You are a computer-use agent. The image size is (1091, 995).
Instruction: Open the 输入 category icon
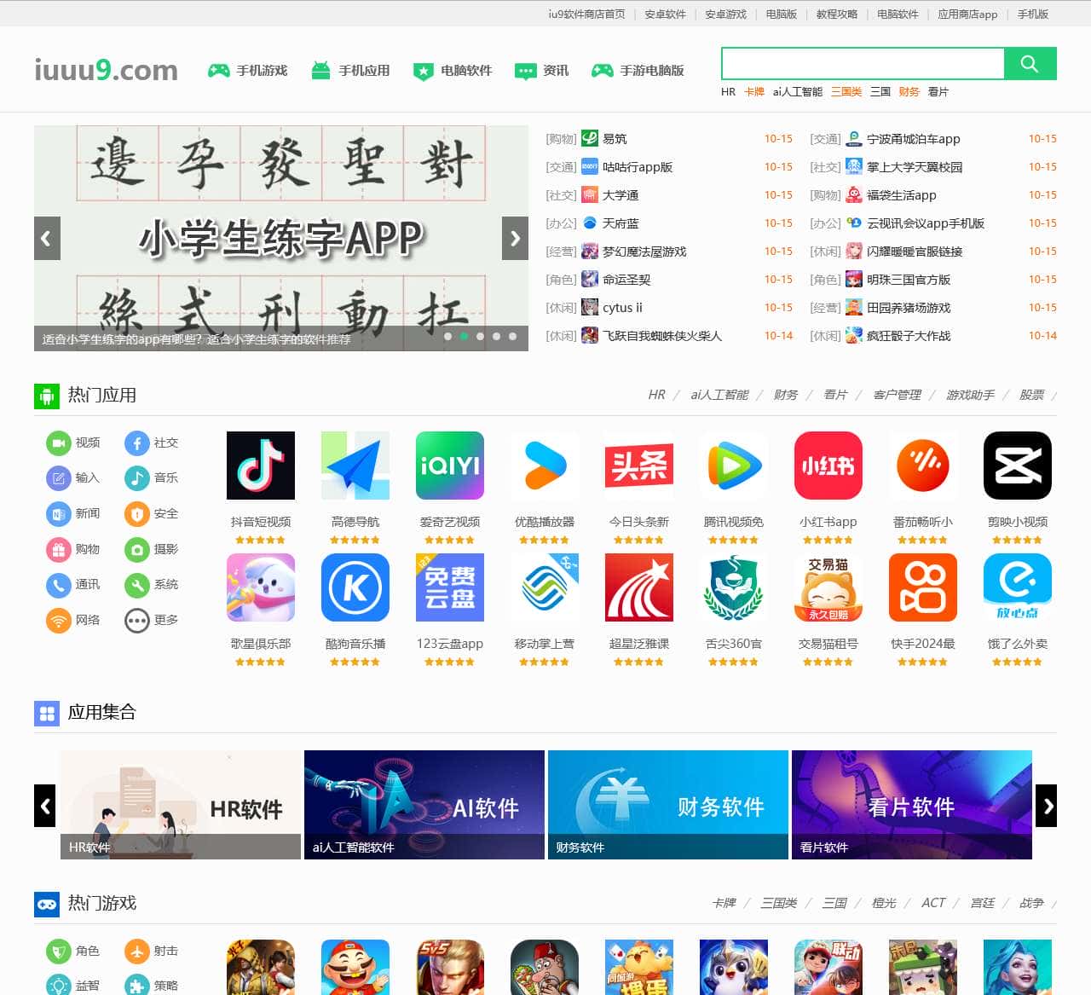[58, 478]
